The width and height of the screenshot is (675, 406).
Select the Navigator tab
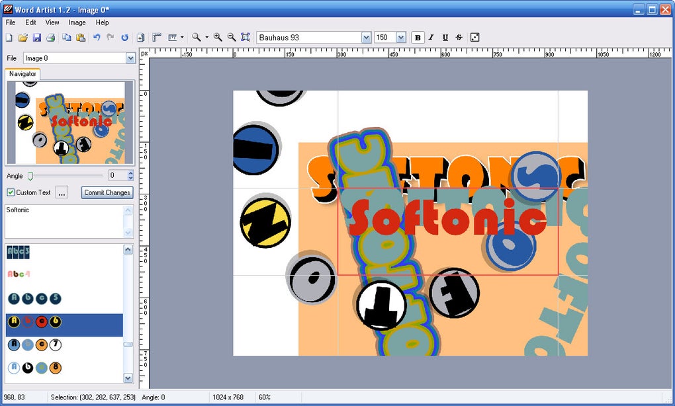point(22,74)
